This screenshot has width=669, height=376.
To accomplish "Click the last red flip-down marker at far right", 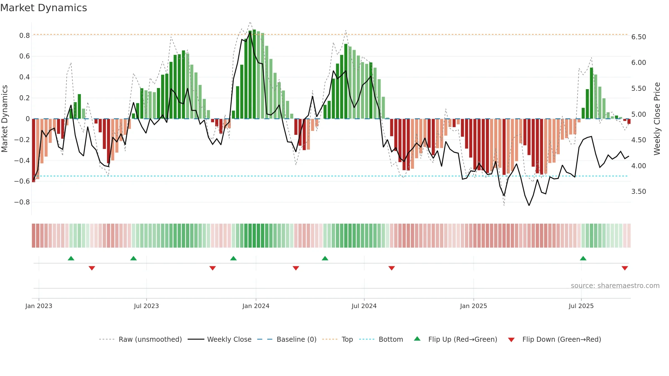I will point(625,268).
